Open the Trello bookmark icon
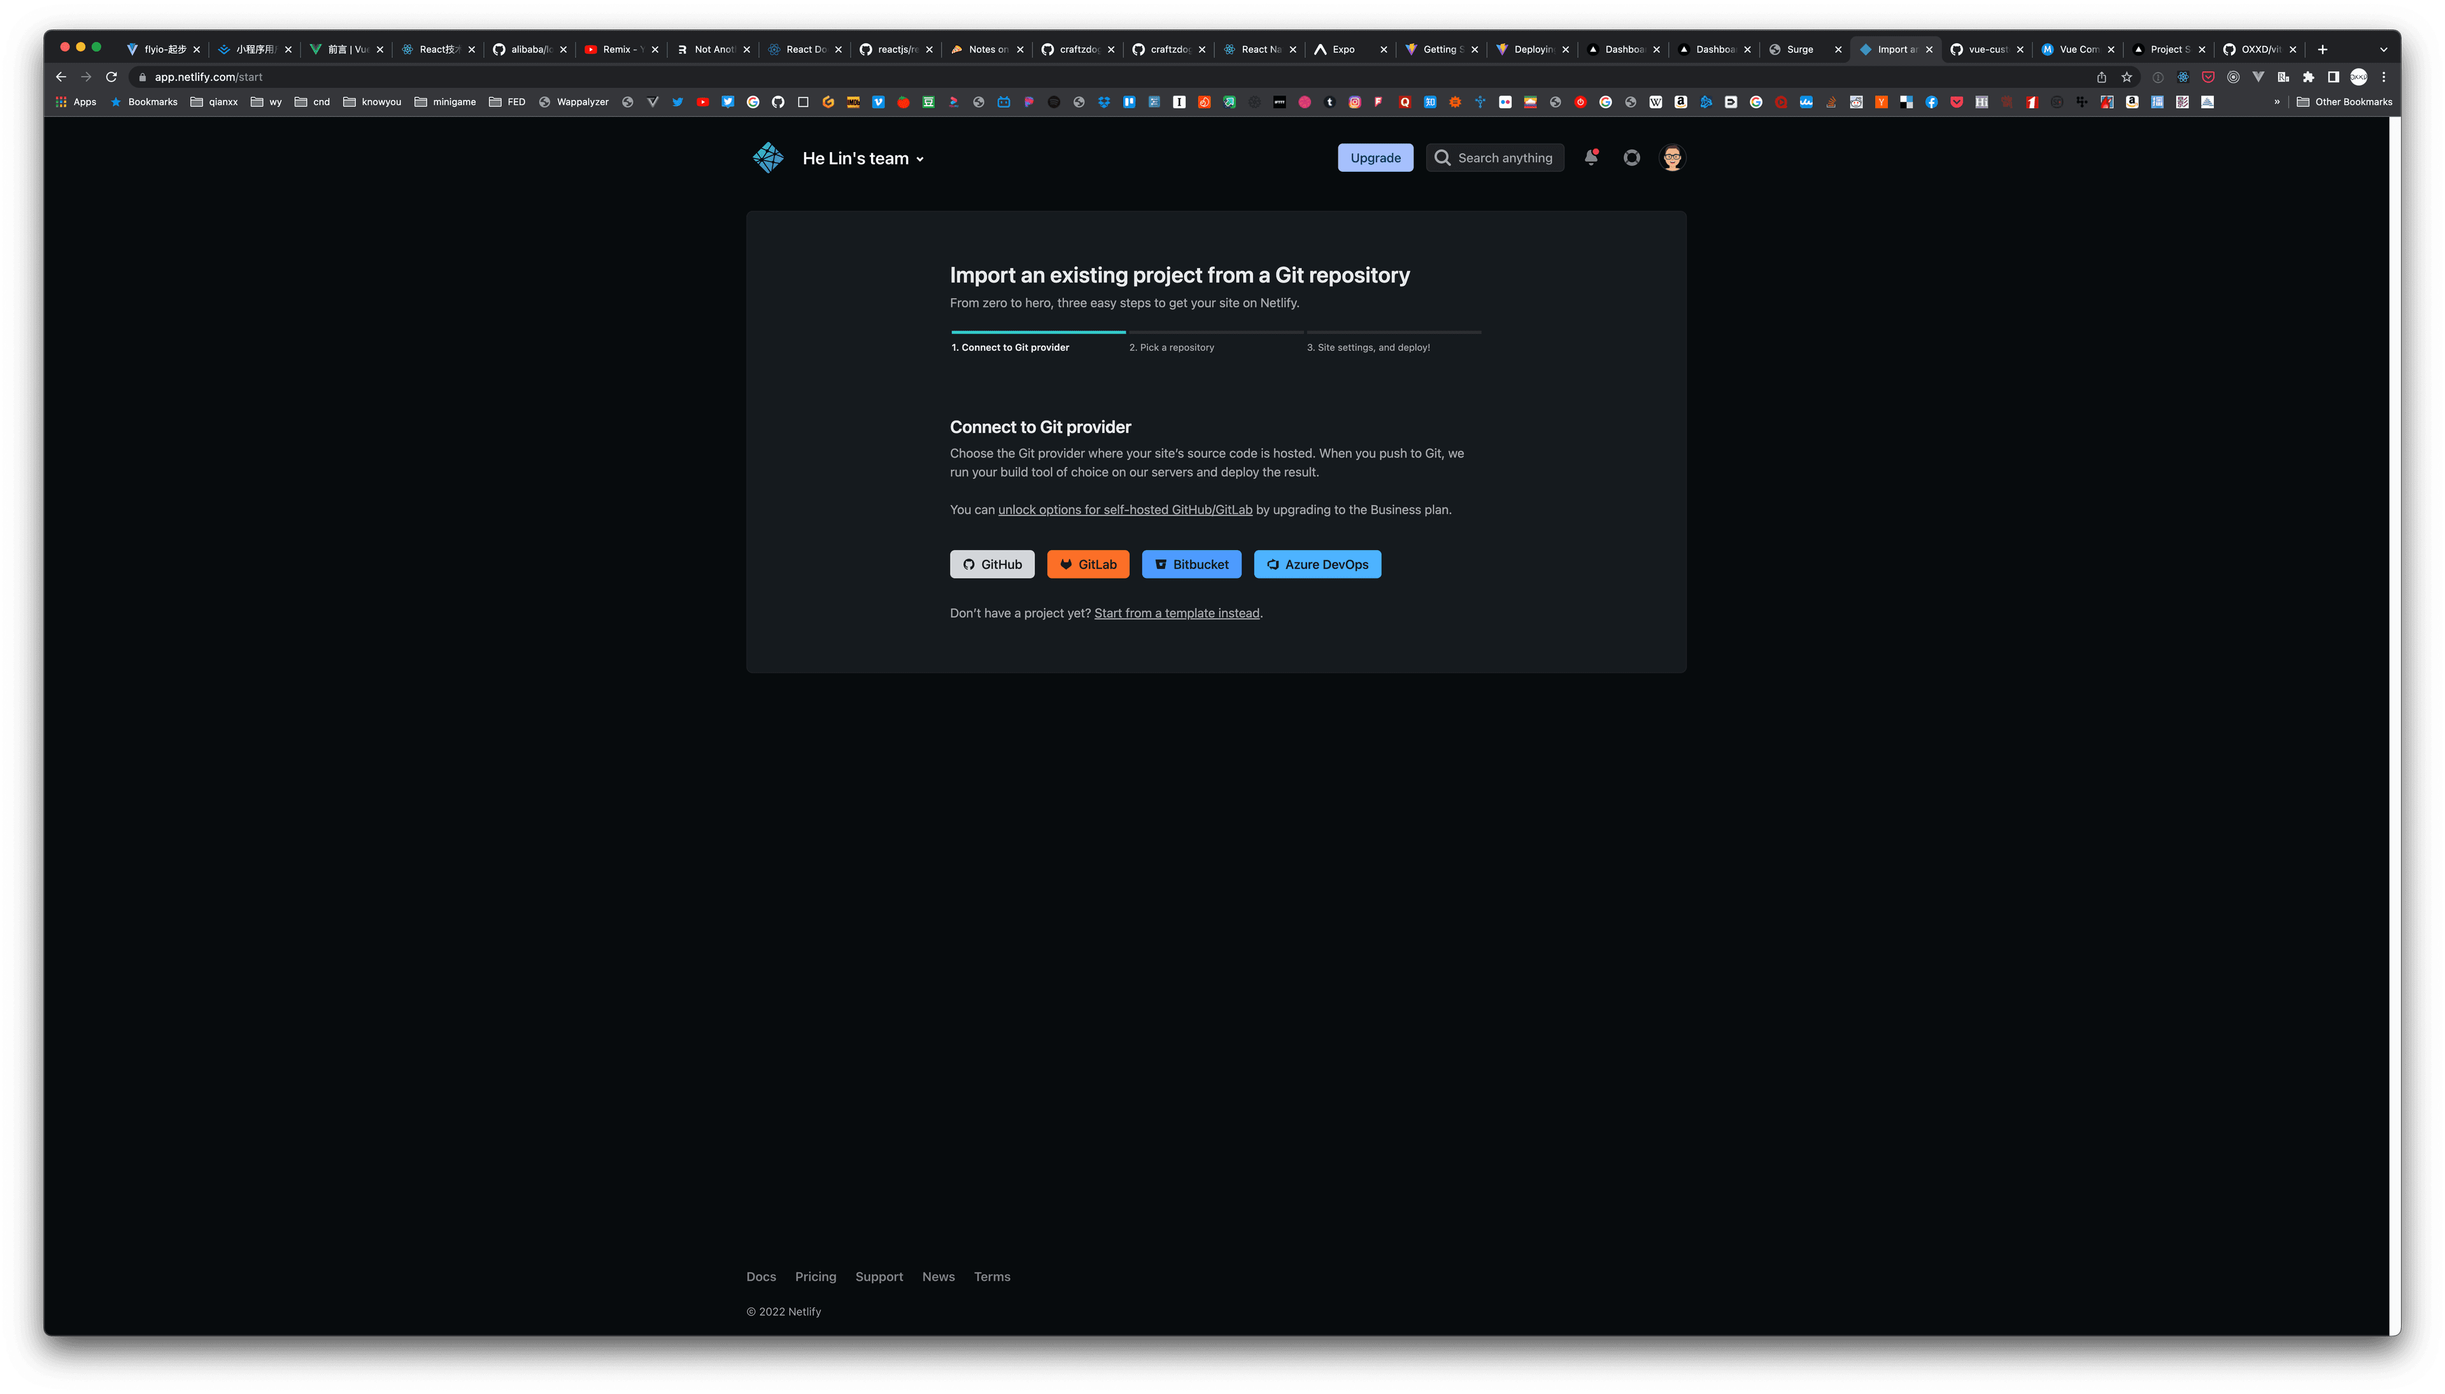Screen dimensions: 2445x1394 click(x=1129, y=102)
